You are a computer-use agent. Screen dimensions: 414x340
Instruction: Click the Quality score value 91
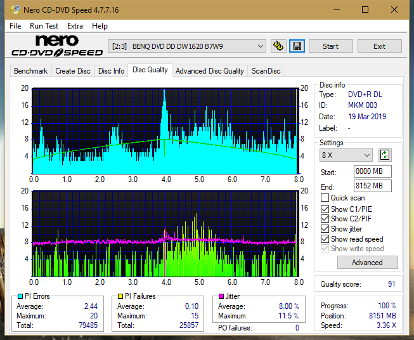391,284
